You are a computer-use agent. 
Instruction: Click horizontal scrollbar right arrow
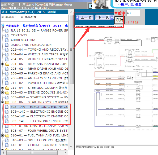point(65,153)
